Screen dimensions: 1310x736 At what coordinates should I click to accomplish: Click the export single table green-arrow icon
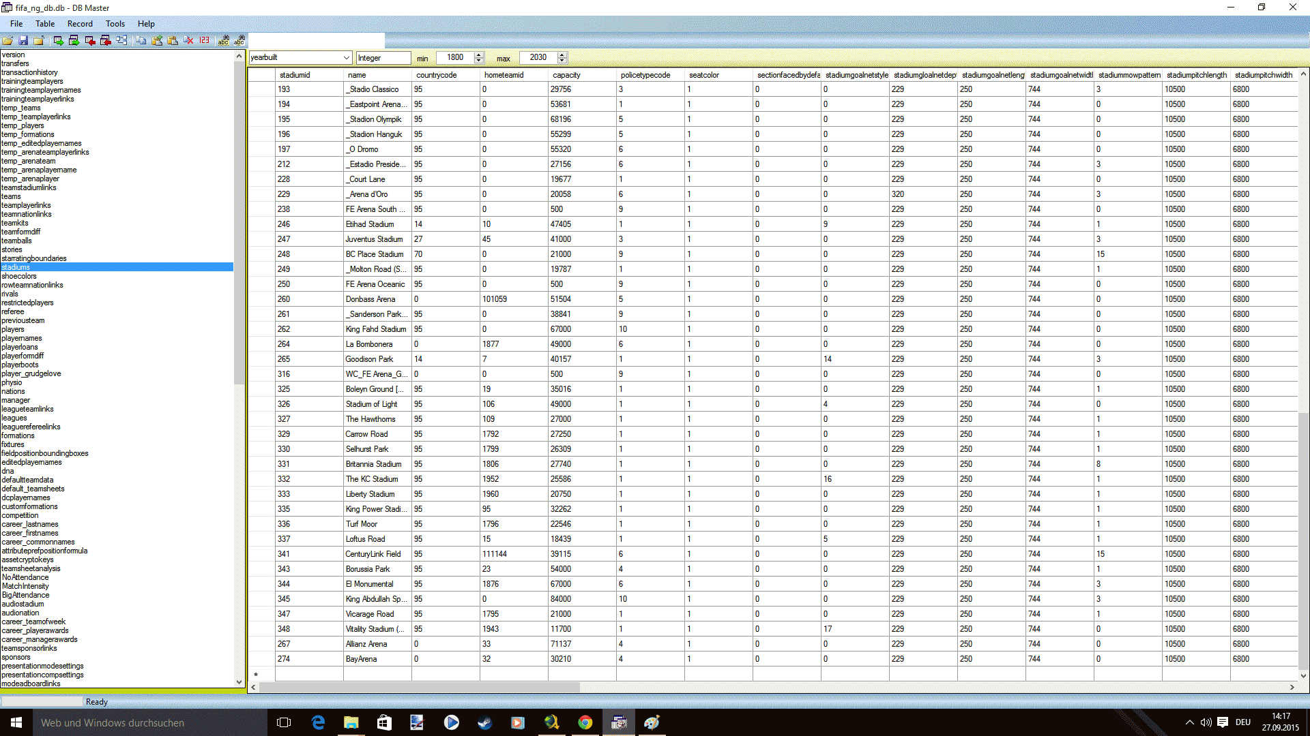[59, 41]
